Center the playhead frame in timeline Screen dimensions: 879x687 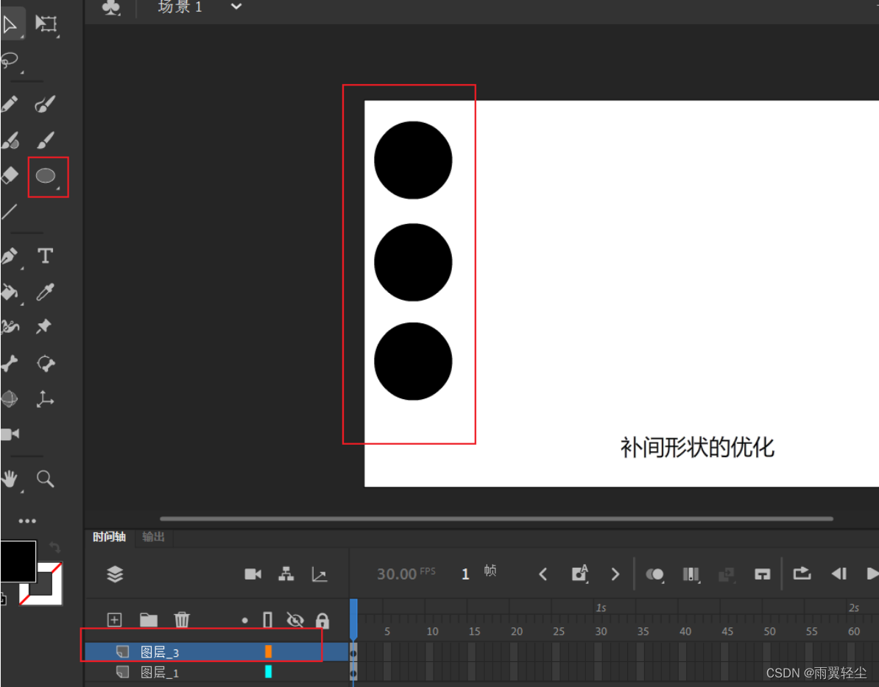tap(763, 574)
